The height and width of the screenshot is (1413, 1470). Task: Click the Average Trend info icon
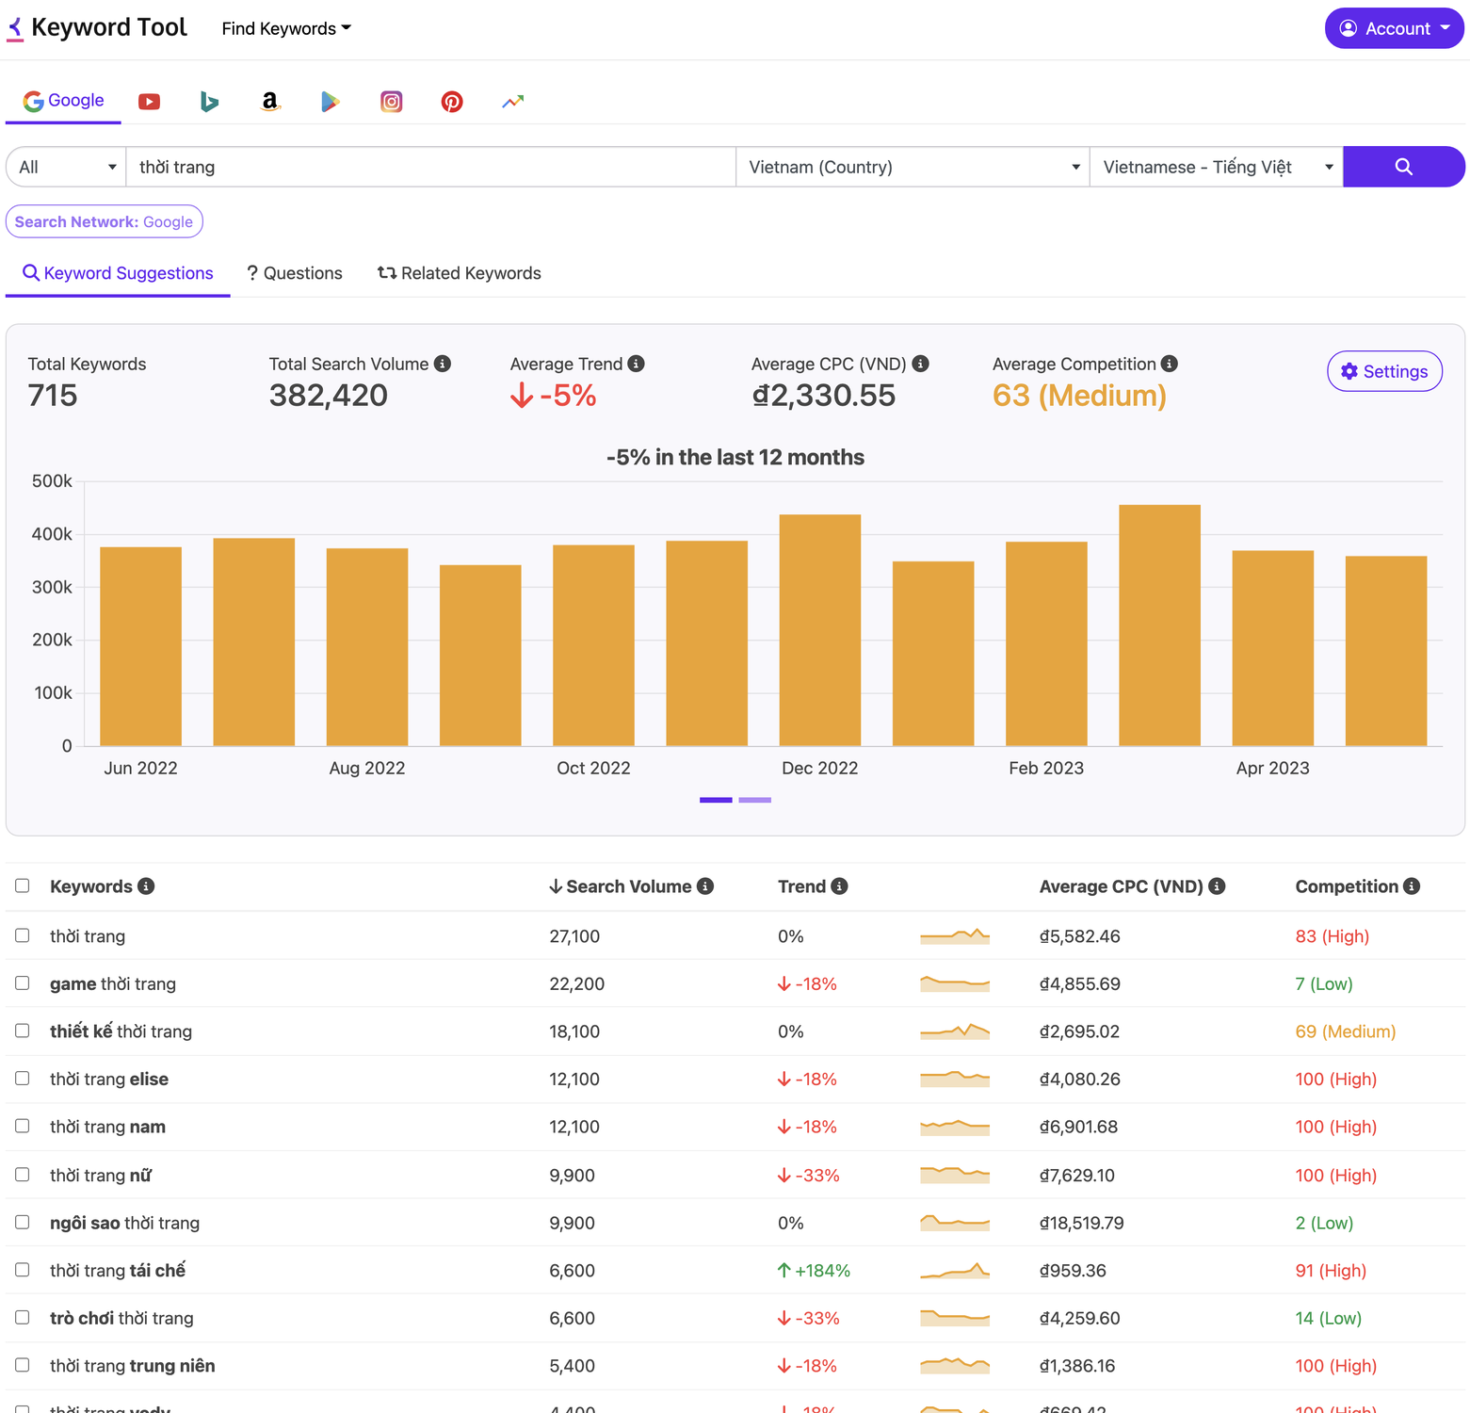[637, 364]
